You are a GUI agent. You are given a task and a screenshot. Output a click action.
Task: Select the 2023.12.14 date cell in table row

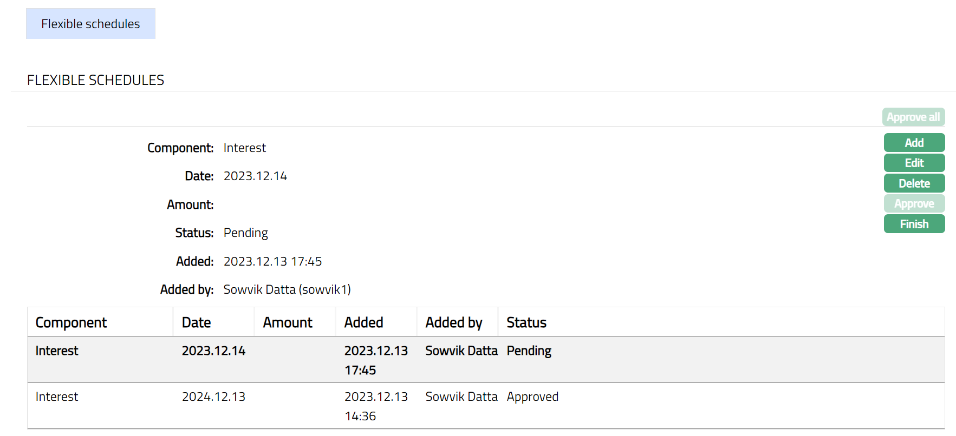click(x=213, y=351)
